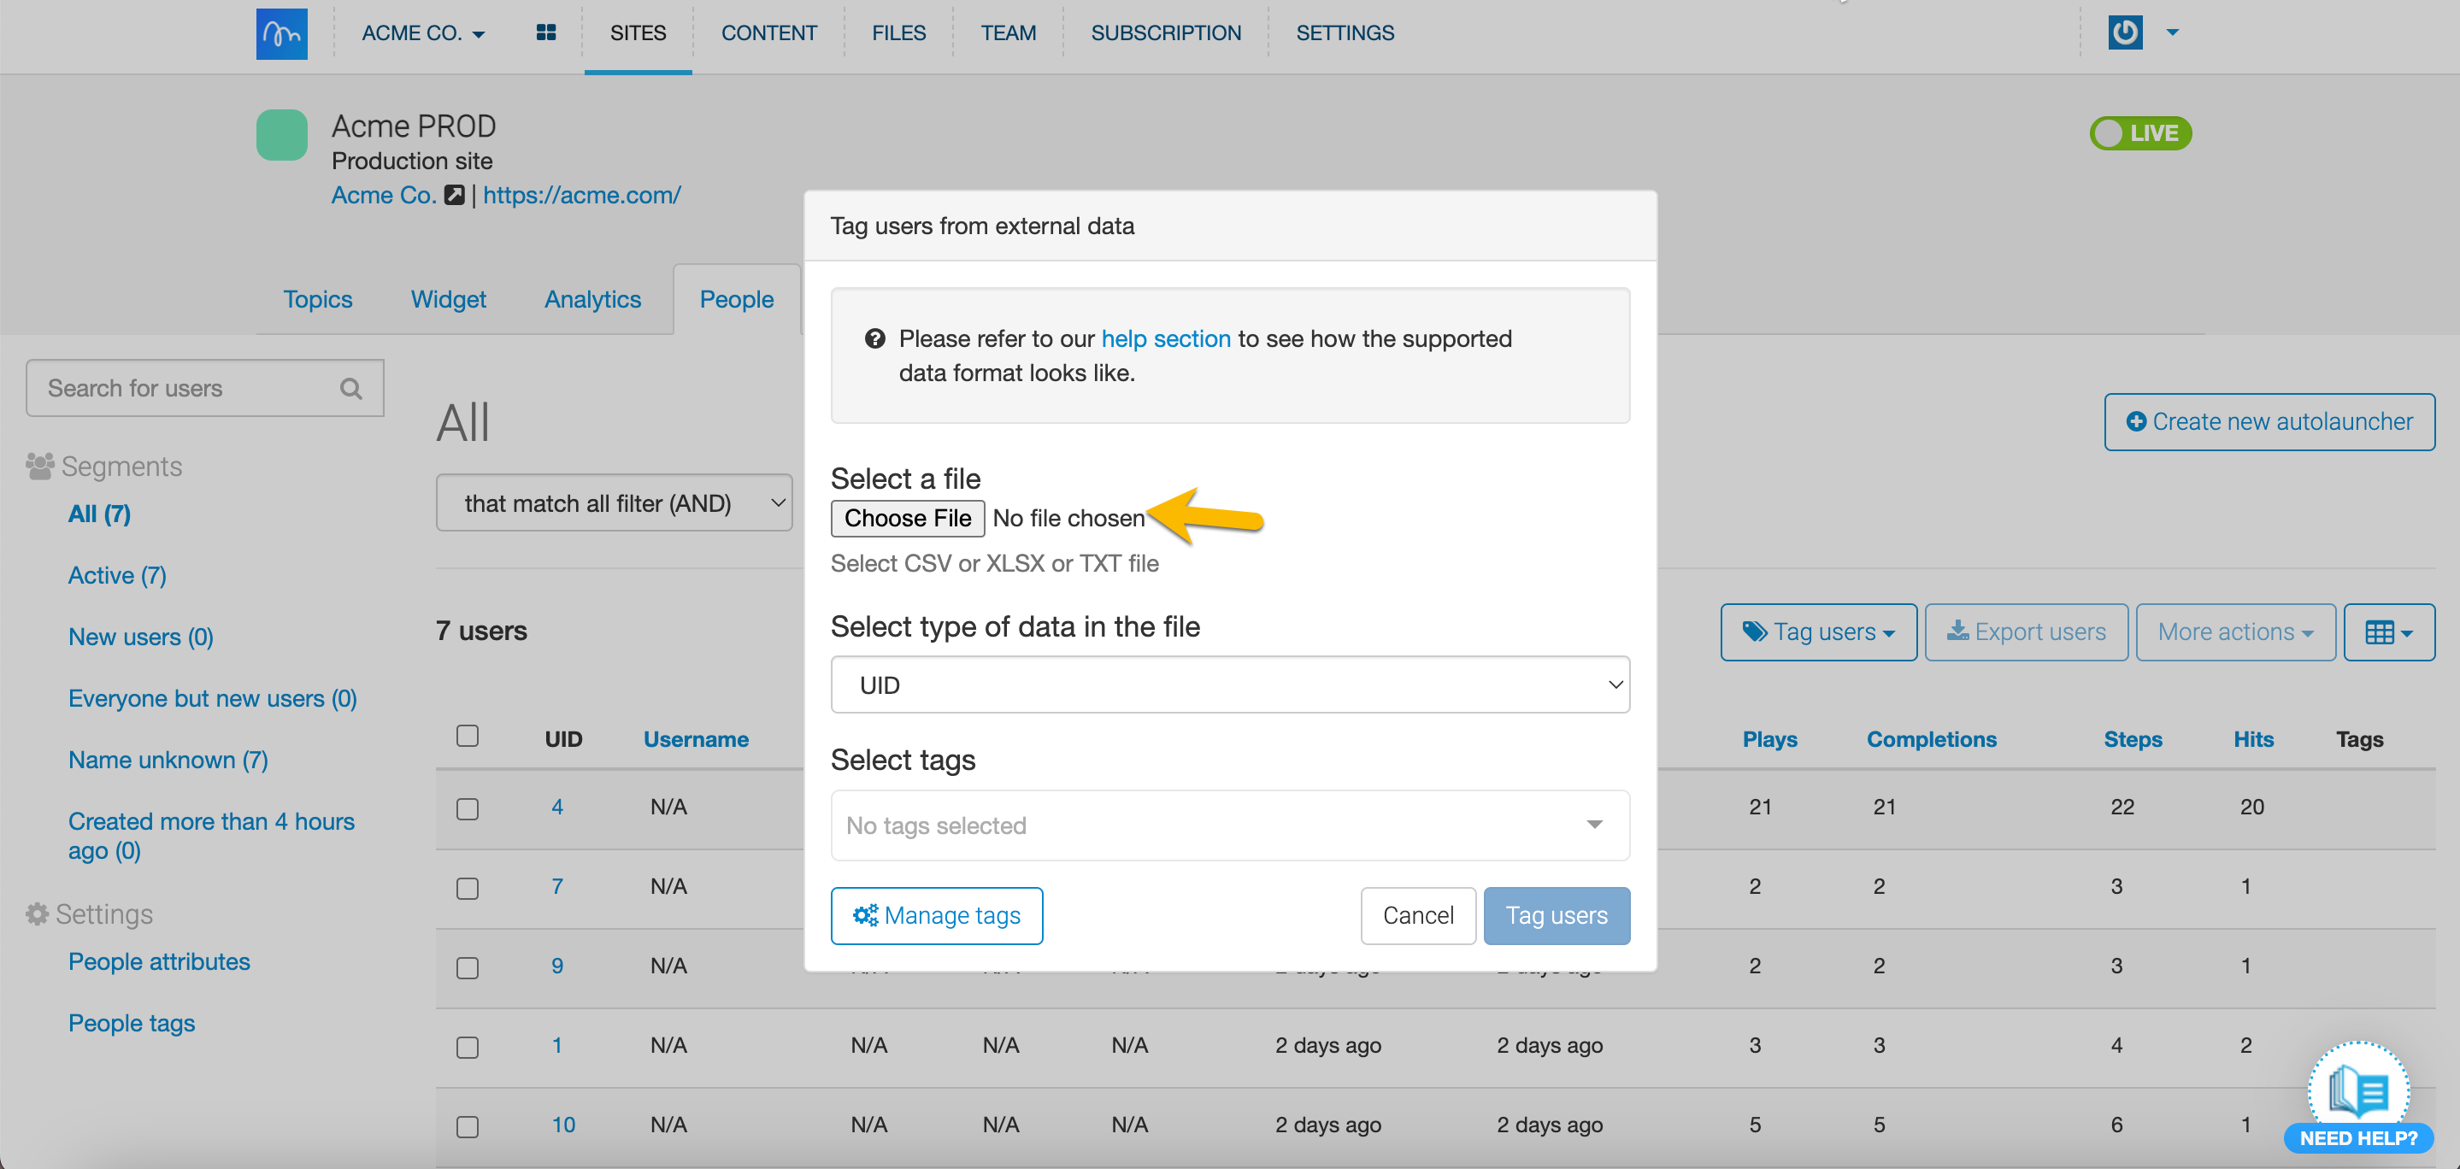Check the select-all users checkbox

(x=467, y=737)
